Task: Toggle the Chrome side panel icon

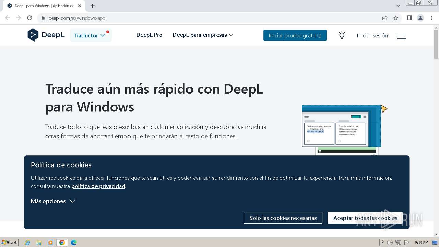Action: (409, 18)
